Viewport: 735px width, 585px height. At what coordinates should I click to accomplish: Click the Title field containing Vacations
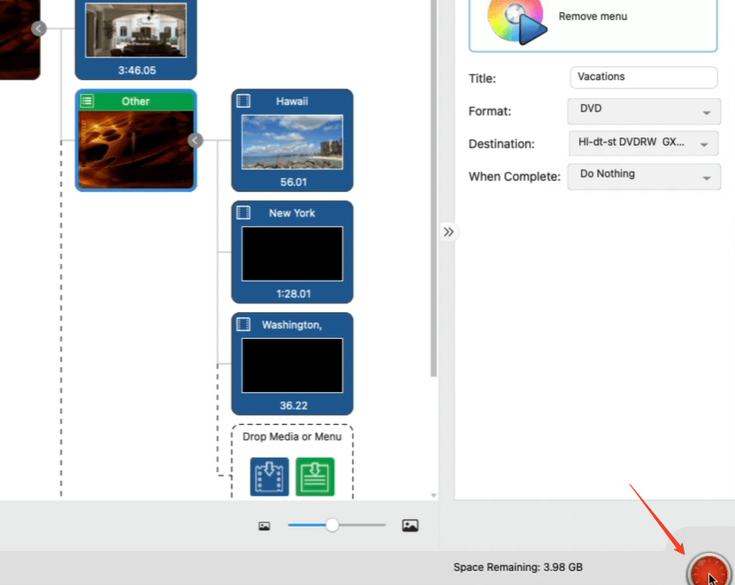[643, 77]
